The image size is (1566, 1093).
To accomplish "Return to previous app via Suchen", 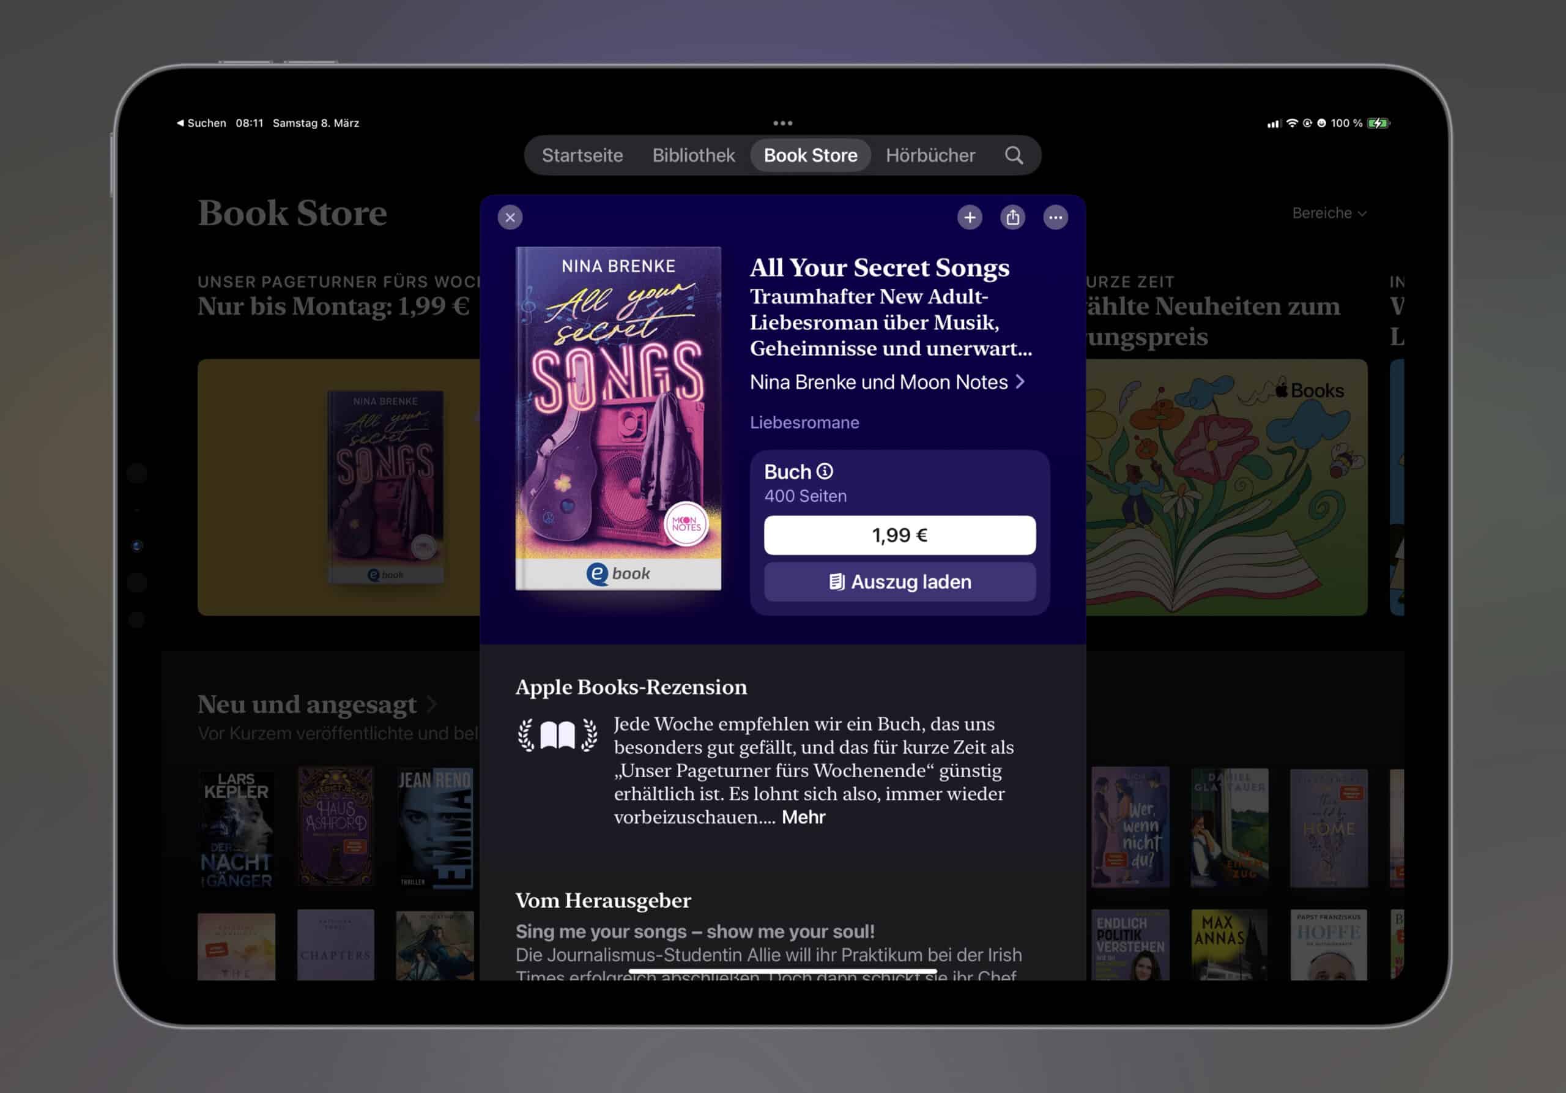I will (202, 124).
